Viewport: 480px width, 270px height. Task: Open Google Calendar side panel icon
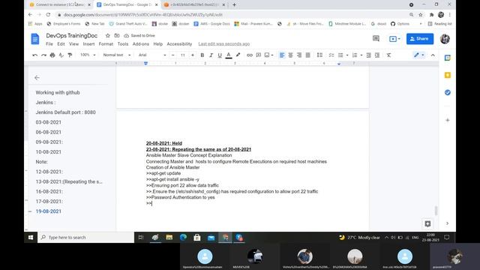(448, 58)
